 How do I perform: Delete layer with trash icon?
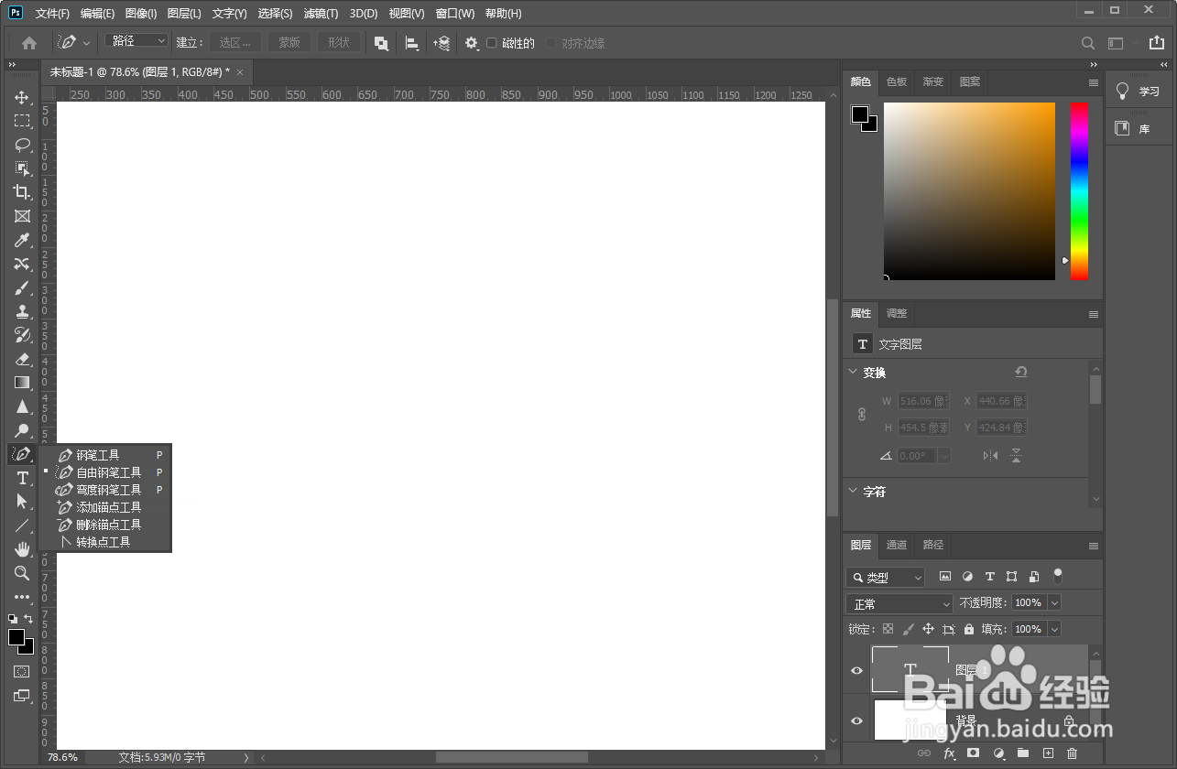pos(1072,753)
